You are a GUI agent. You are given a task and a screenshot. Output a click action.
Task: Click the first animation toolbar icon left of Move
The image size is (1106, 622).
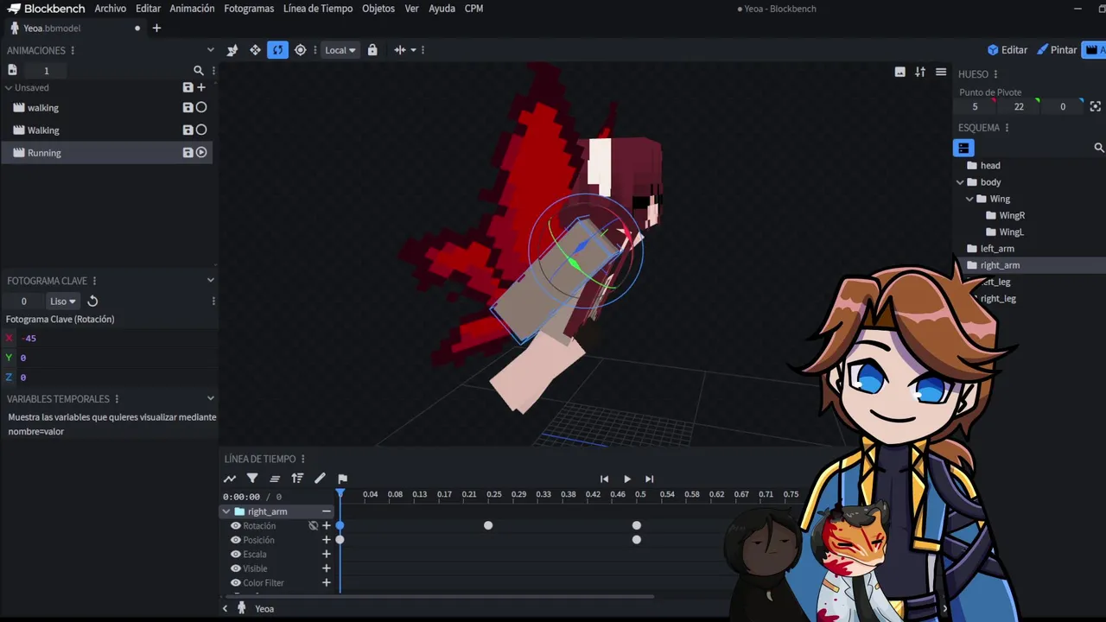click(x=232, y=50)
